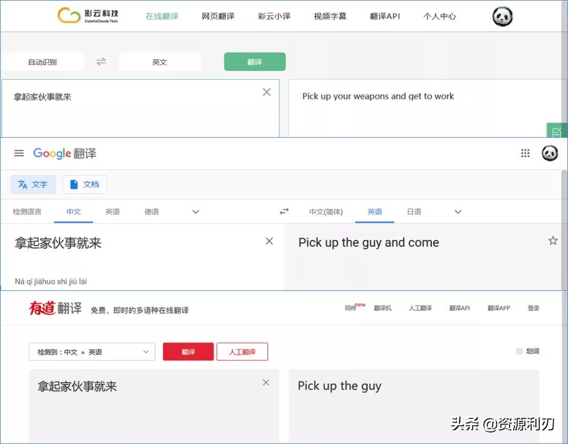Open the Google Translate hamburger menu
The width and height of the screenshot is (568, 444).
tap(19, 153)
